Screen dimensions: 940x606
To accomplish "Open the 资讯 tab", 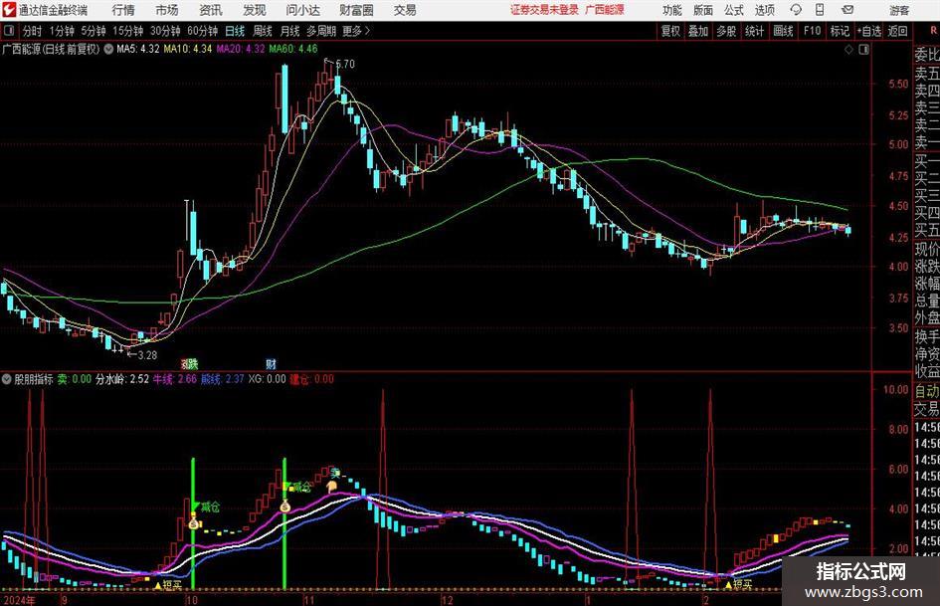I will point(211,10).
